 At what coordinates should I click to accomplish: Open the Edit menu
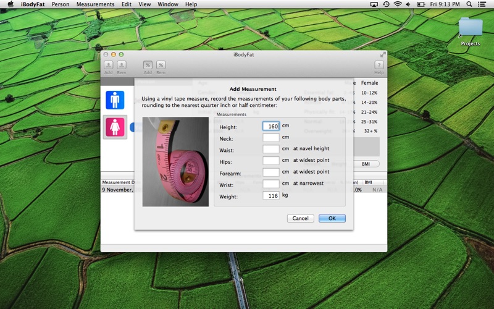(x=127, y=4)
